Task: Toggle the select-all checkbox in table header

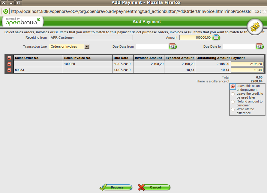Action: [9, 58]
